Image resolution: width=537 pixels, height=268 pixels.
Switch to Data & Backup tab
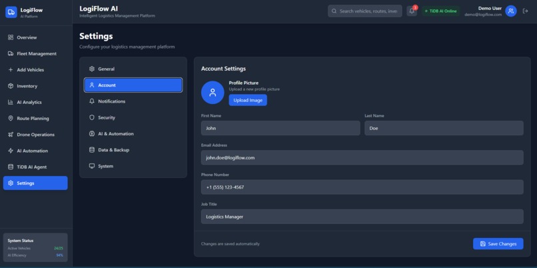click(133, 150)
